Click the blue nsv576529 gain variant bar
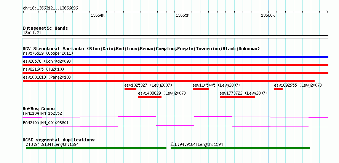Image resolution: width=339 pixels, height=163 pixels. [x=175, y=57]
